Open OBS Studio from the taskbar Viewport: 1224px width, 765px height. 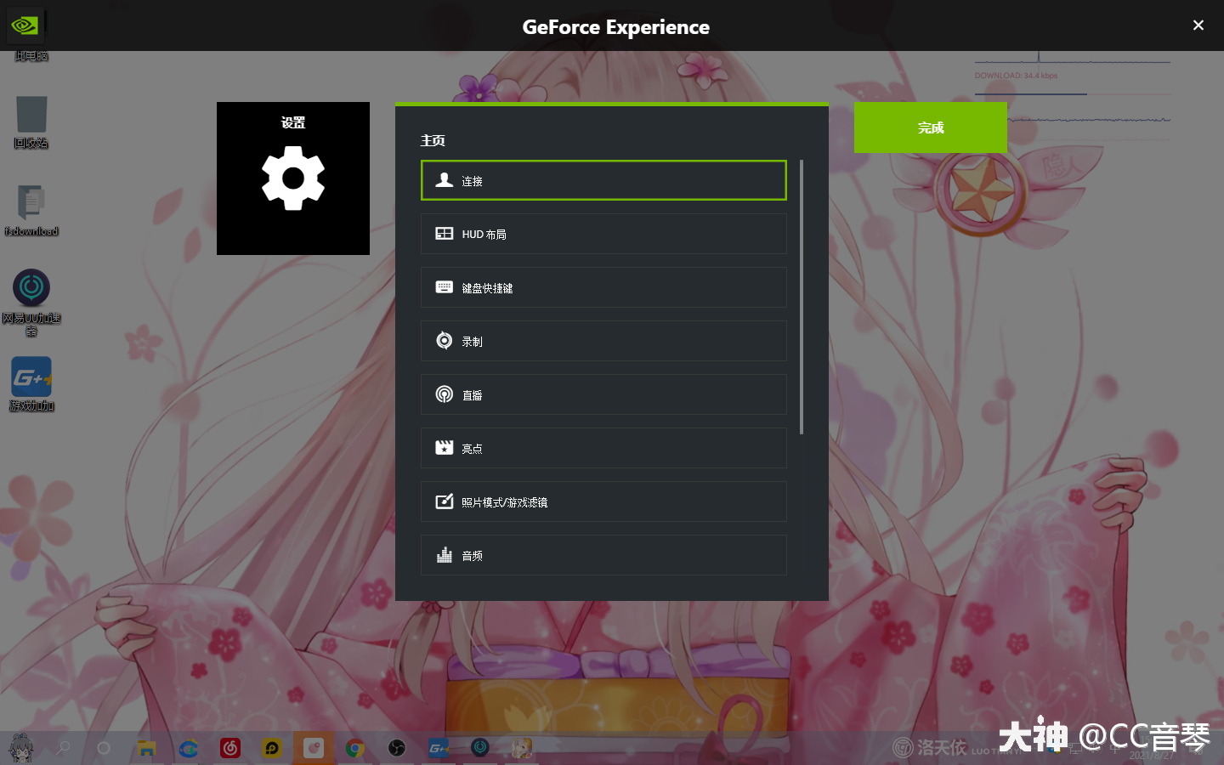(x=396, y=748)
